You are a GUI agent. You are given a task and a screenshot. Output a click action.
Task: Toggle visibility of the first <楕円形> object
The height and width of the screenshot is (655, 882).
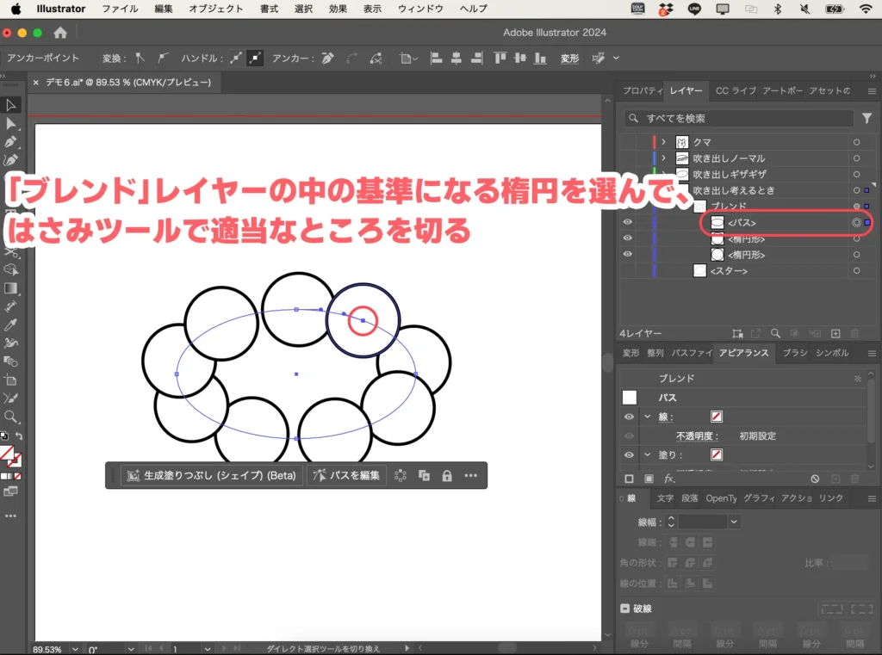click(x=628, y=238)
